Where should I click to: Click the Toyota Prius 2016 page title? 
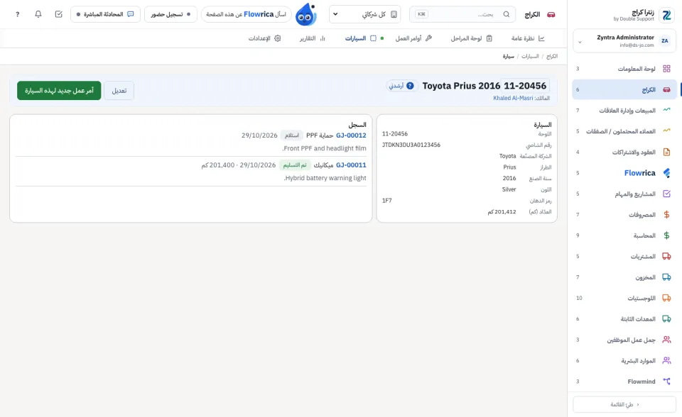(x=462, y=86)
